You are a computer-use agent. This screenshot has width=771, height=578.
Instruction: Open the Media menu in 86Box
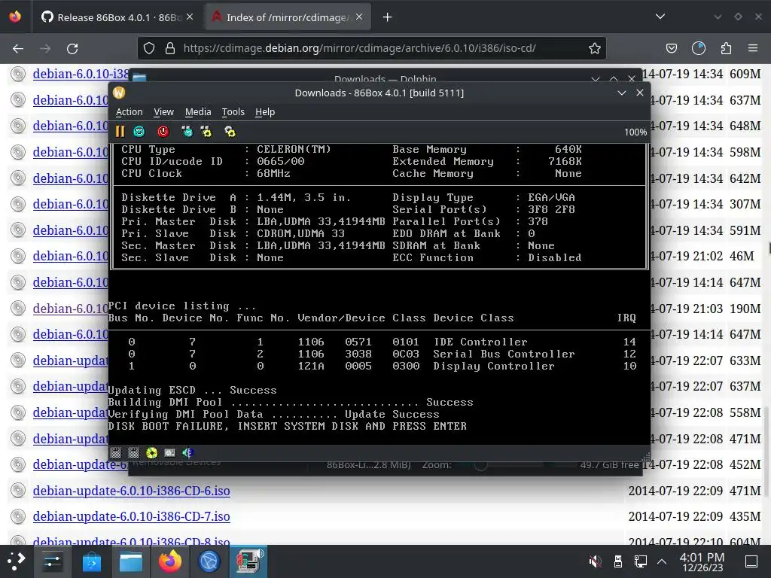pos(198,112)
